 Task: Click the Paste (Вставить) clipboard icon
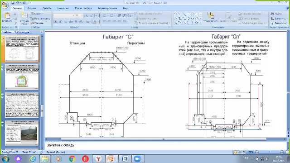pos(7,16)
